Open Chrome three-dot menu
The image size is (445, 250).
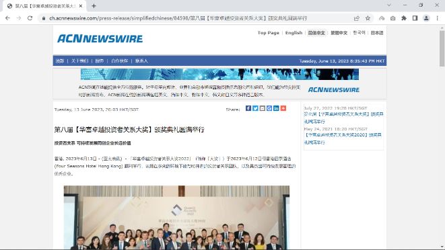(x=438, y=18)
